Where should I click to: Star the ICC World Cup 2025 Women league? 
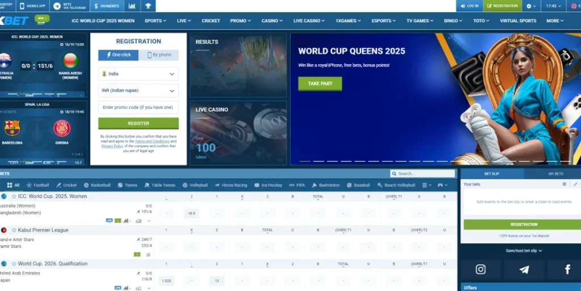tap(14, 196)
